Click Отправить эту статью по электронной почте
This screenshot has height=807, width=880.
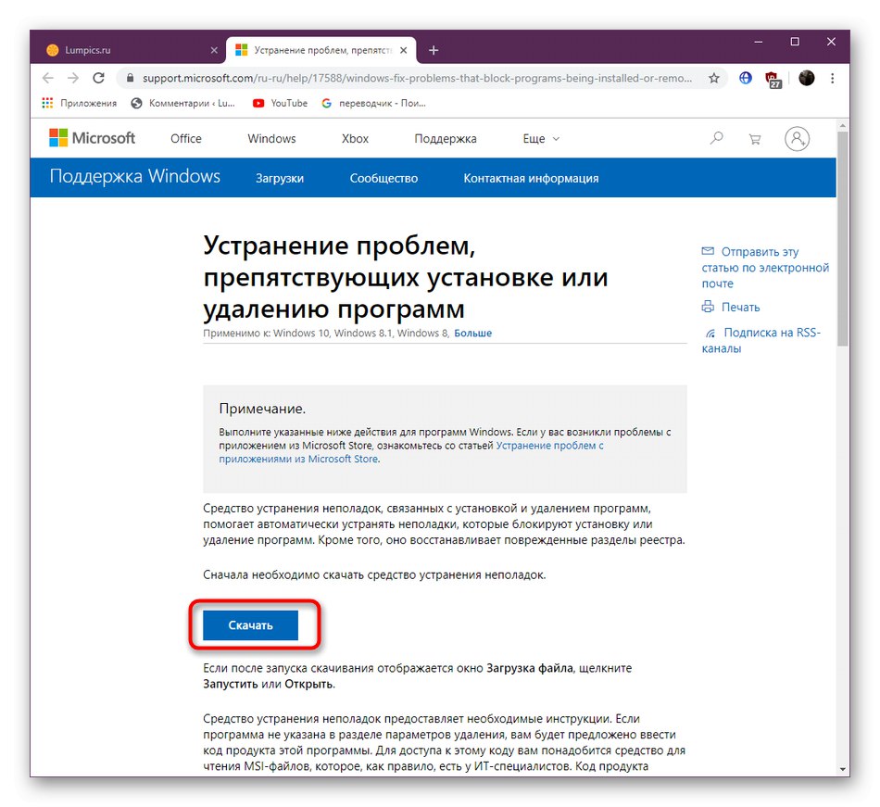[x=765, y=268]
